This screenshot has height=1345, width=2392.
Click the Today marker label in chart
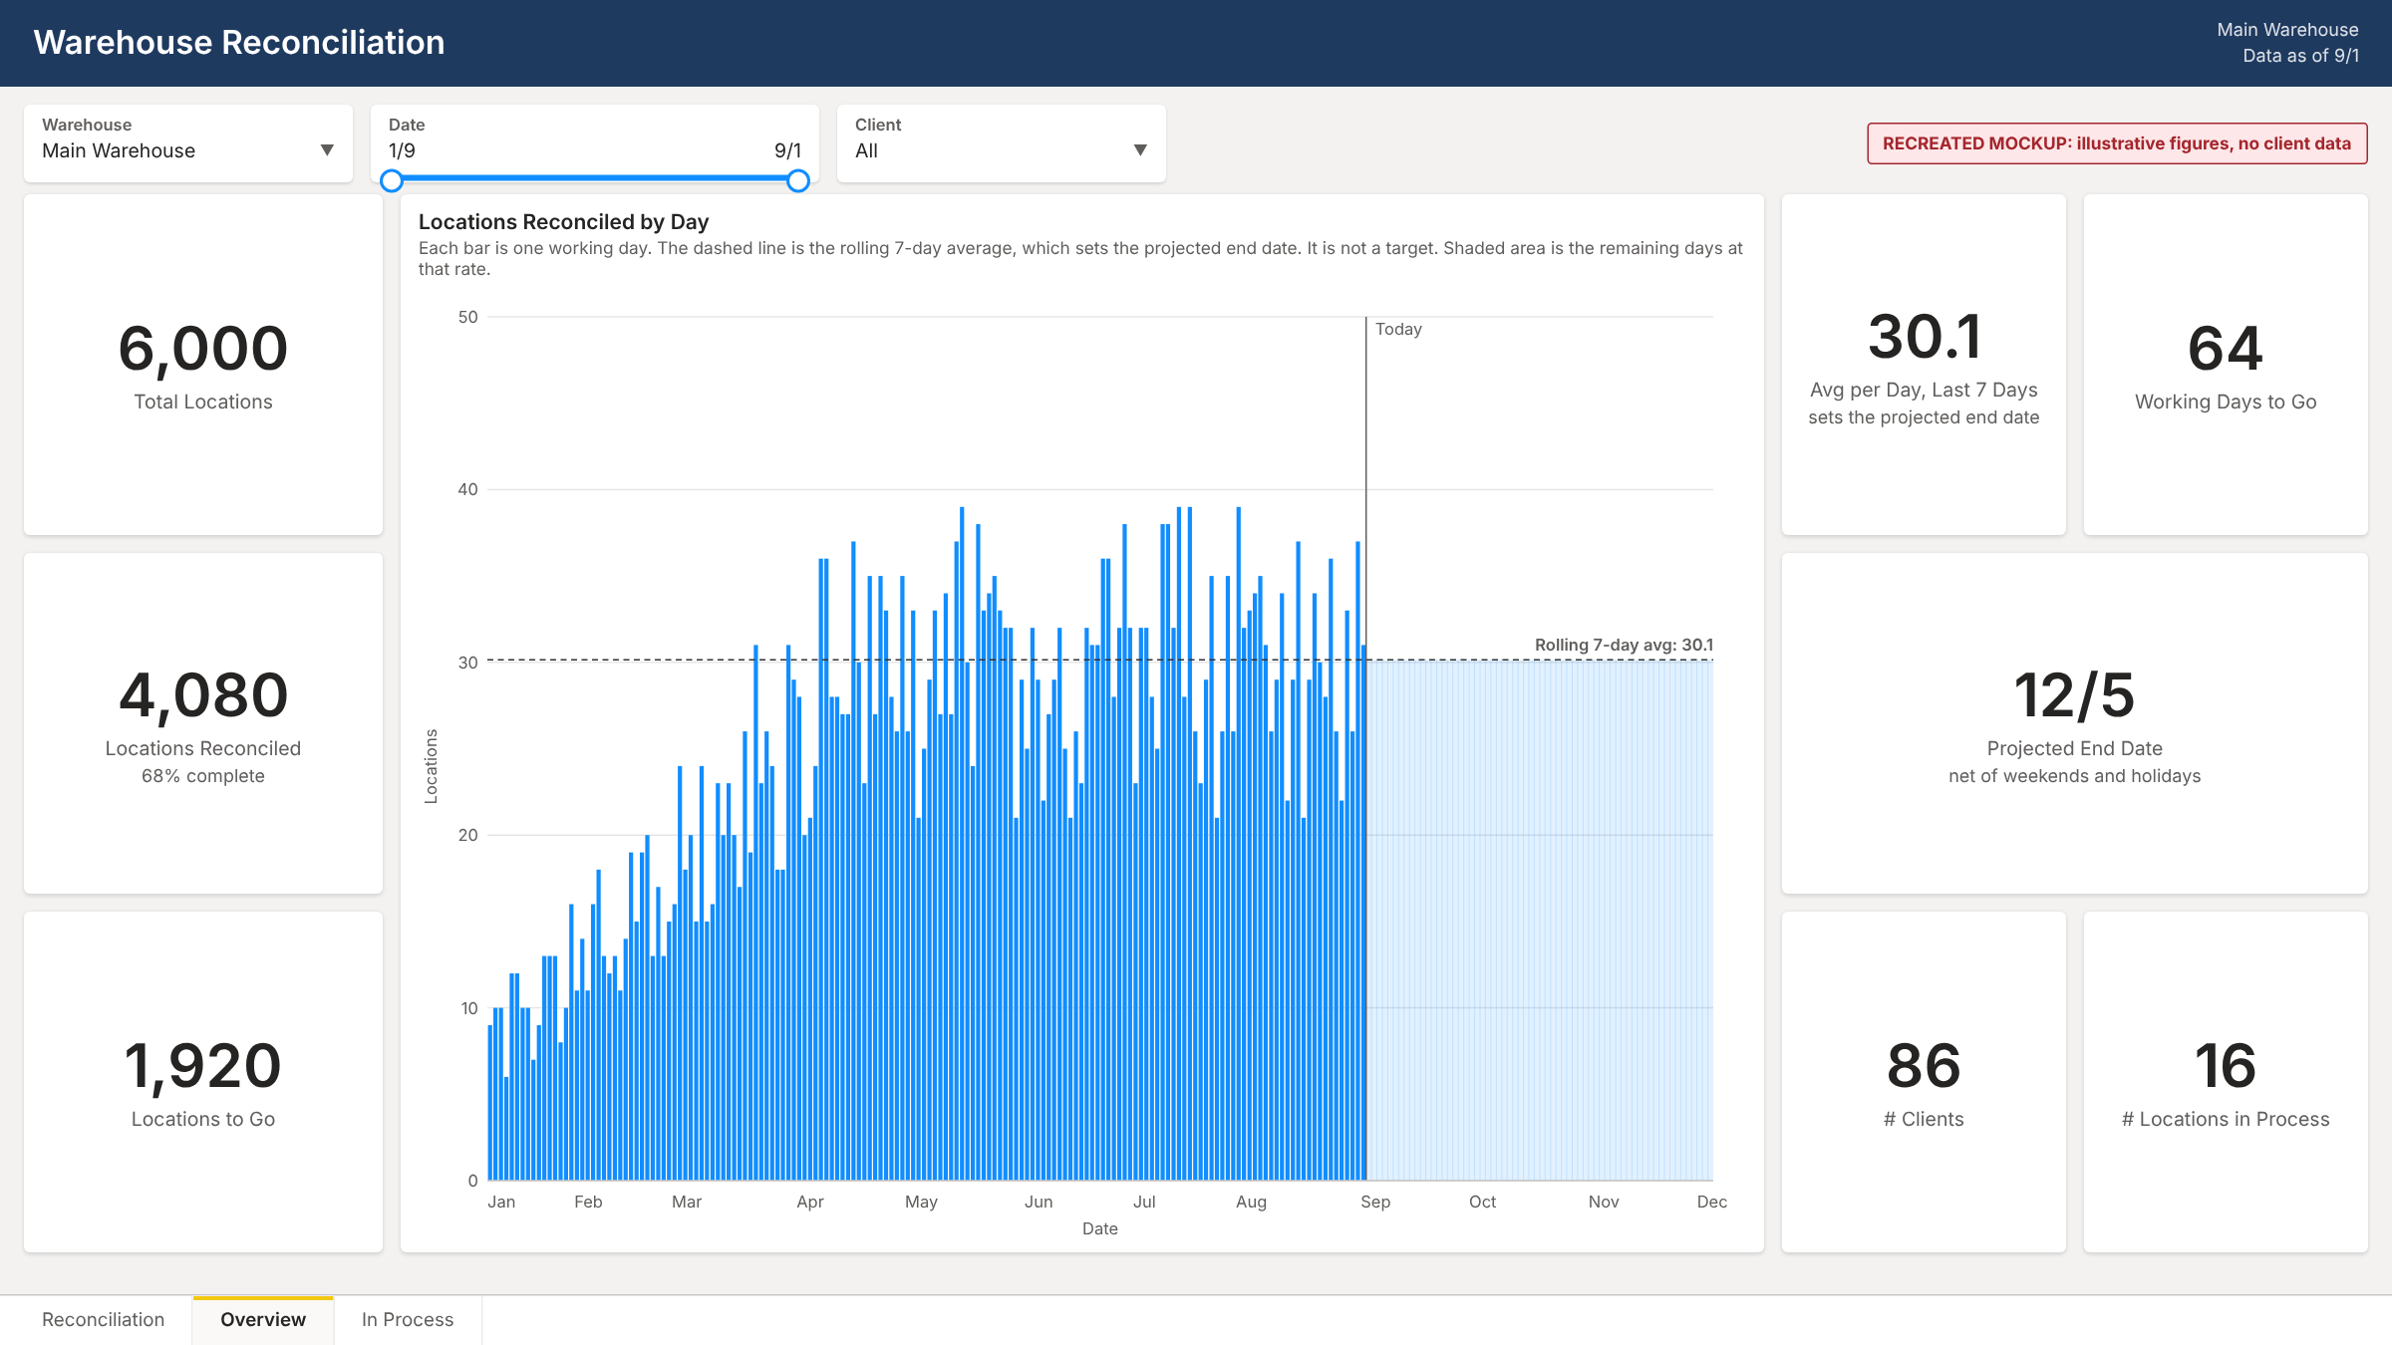(x=1398, y=329)
